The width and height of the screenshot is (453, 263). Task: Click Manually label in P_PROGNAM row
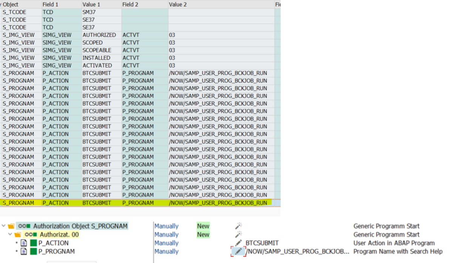pos(166,251)
